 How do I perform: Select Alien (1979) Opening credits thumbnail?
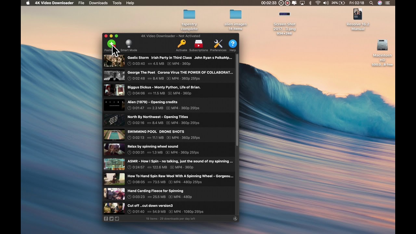(x=114, y=105)
